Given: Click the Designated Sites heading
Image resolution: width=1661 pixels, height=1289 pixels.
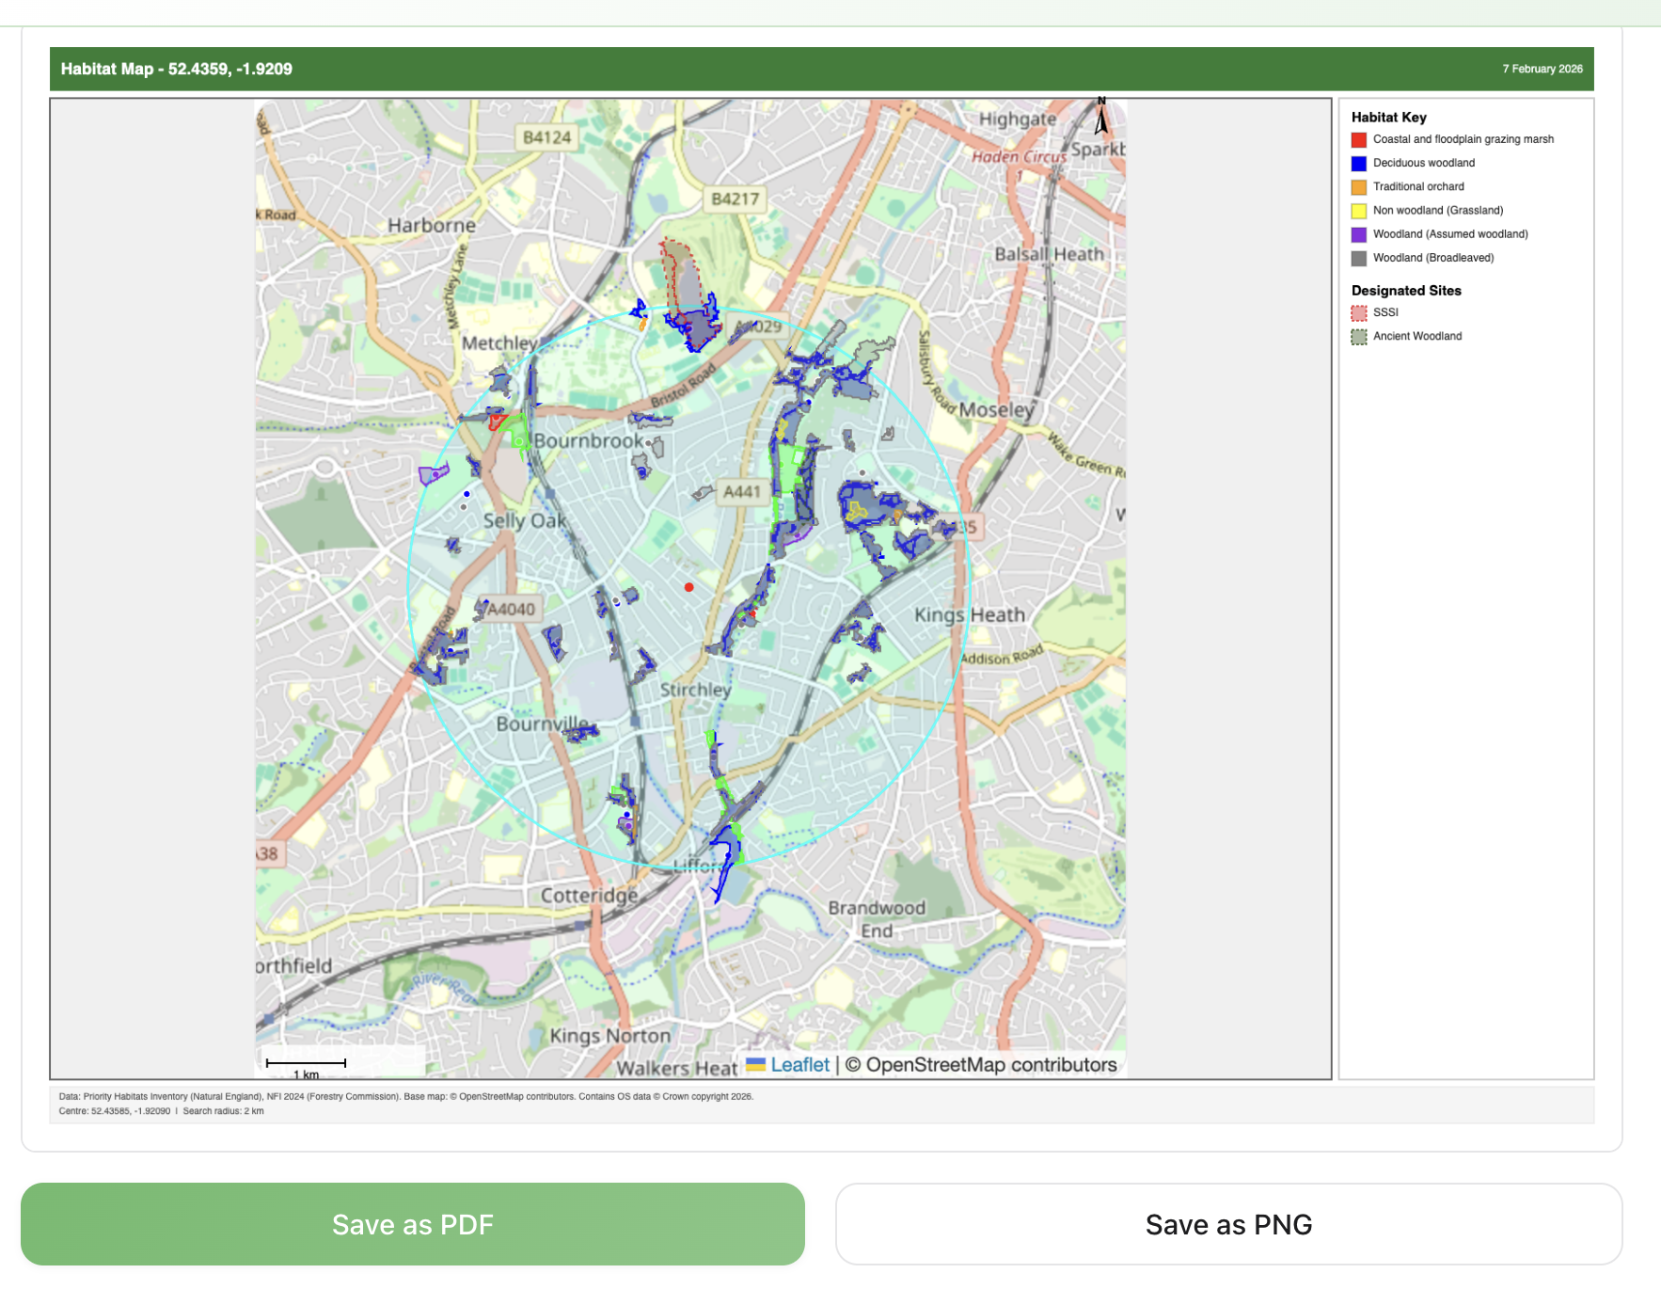Looking at the screenshot, I should click(1406, 290).
